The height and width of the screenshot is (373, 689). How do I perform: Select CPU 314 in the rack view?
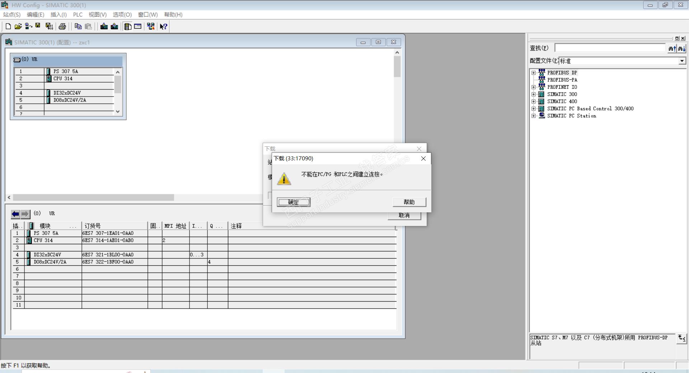coord(63,79)
